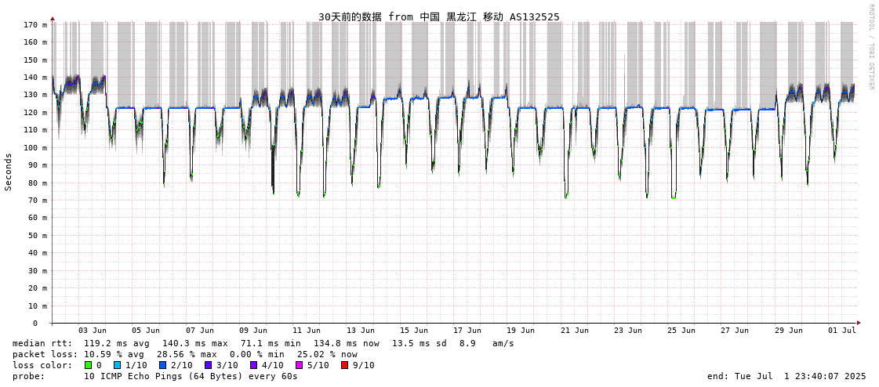Image resolution: width=879 pixels, height=387 pixels.
Task: Click the "13.5 ms sd" value
Action: [420, 343]
